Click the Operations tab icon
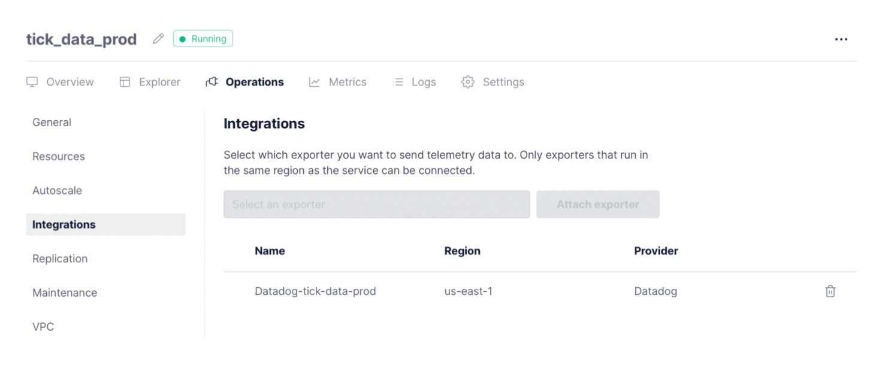 coord(212,82)
